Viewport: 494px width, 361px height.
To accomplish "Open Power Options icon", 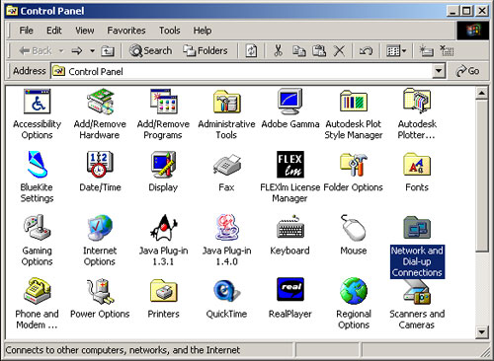I will pyautogui.click(x=100, y=291).
